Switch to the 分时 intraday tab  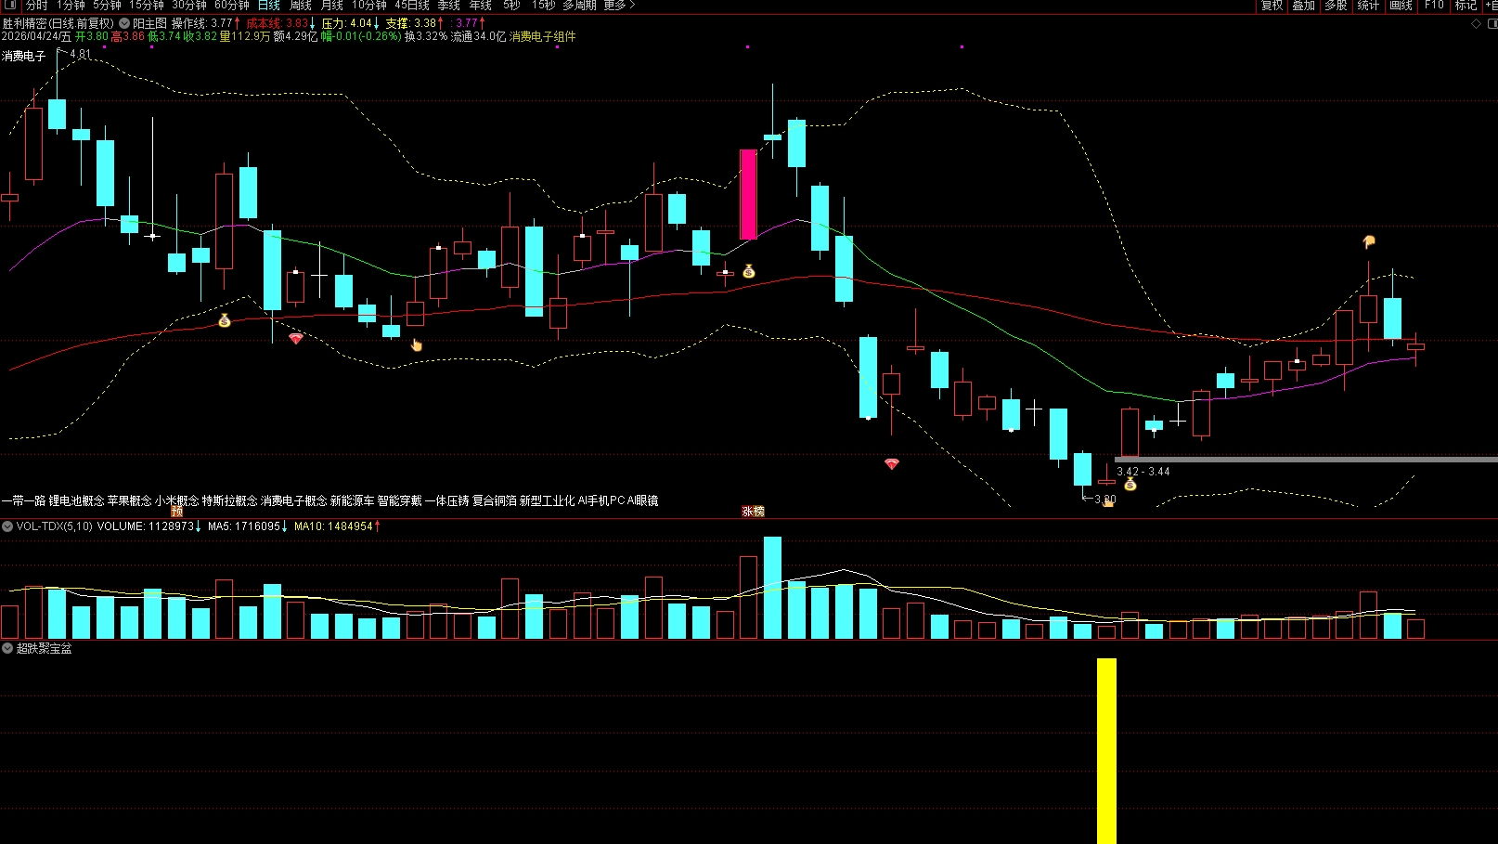(36, 6)
